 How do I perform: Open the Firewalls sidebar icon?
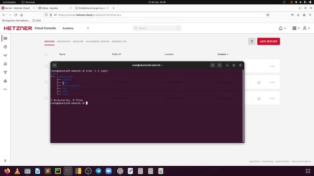[5, 81]
